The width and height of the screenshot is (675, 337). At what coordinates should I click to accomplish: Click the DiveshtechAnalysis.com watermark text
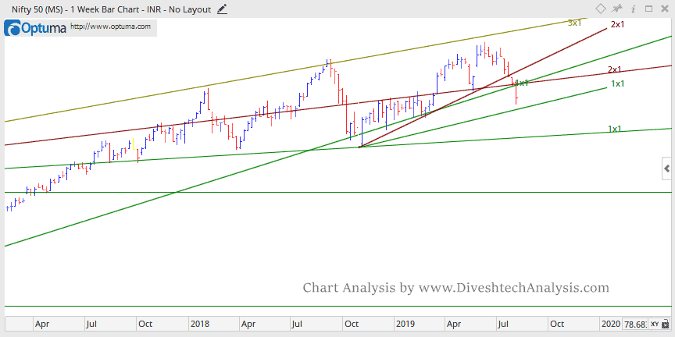click(455, 288)
